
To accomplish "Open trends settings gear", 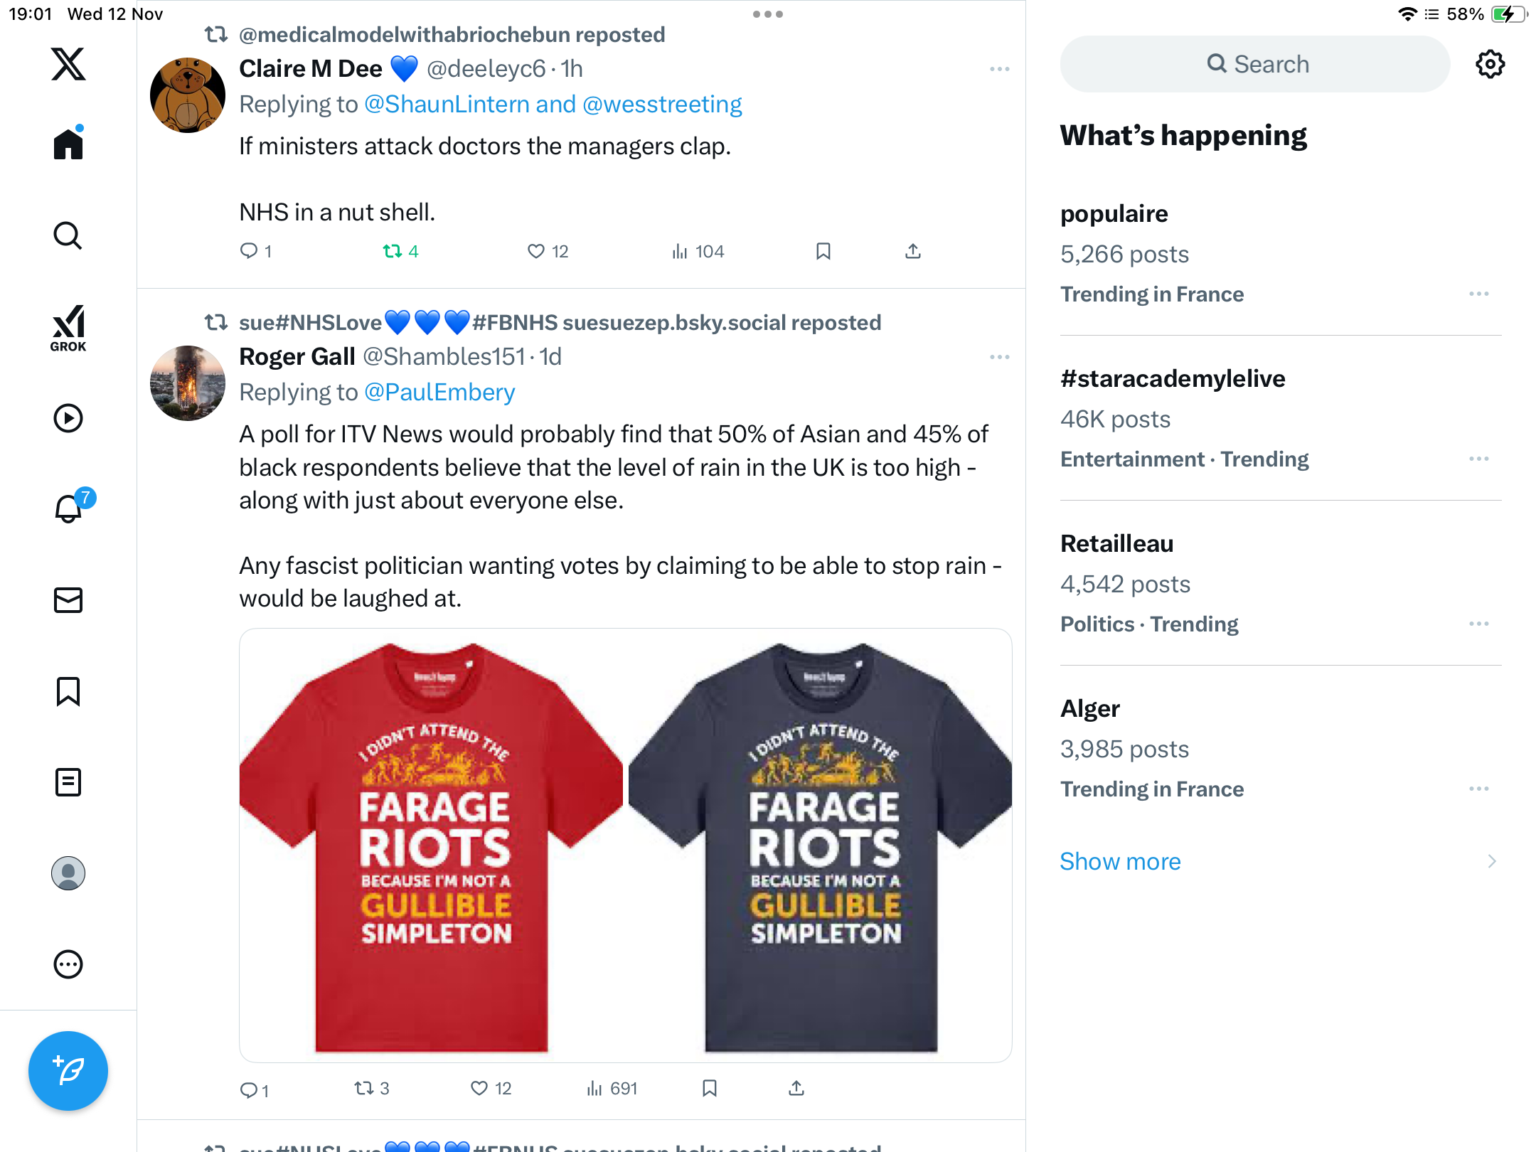I will 1490,65.
